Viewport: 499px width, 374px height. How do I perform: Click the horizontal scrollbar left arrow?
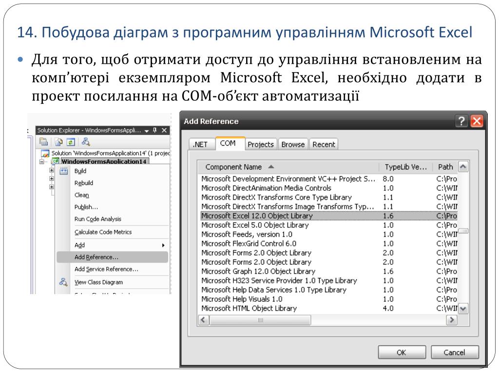pos(204,320)
